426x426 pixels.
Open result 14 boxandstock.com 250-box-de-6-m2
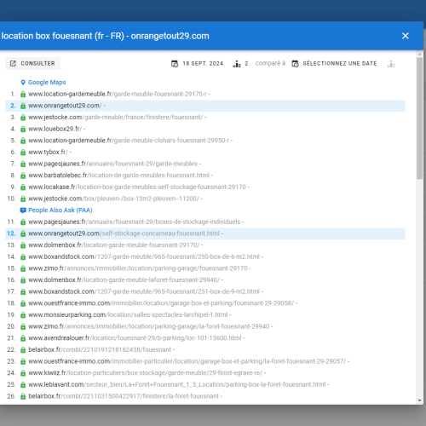(x=144, y=256)
